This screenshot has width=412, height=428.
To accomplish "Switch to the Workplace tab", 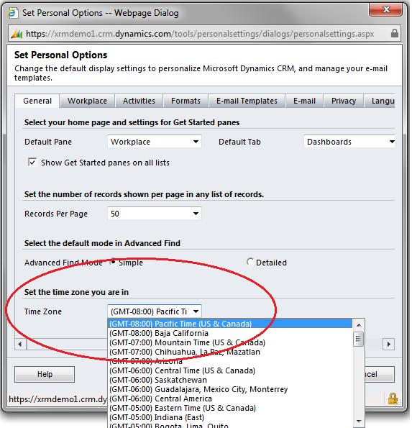I will click(87, 101).
